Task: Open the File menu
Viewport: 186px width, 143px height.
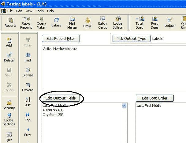Action: point(10,11)
